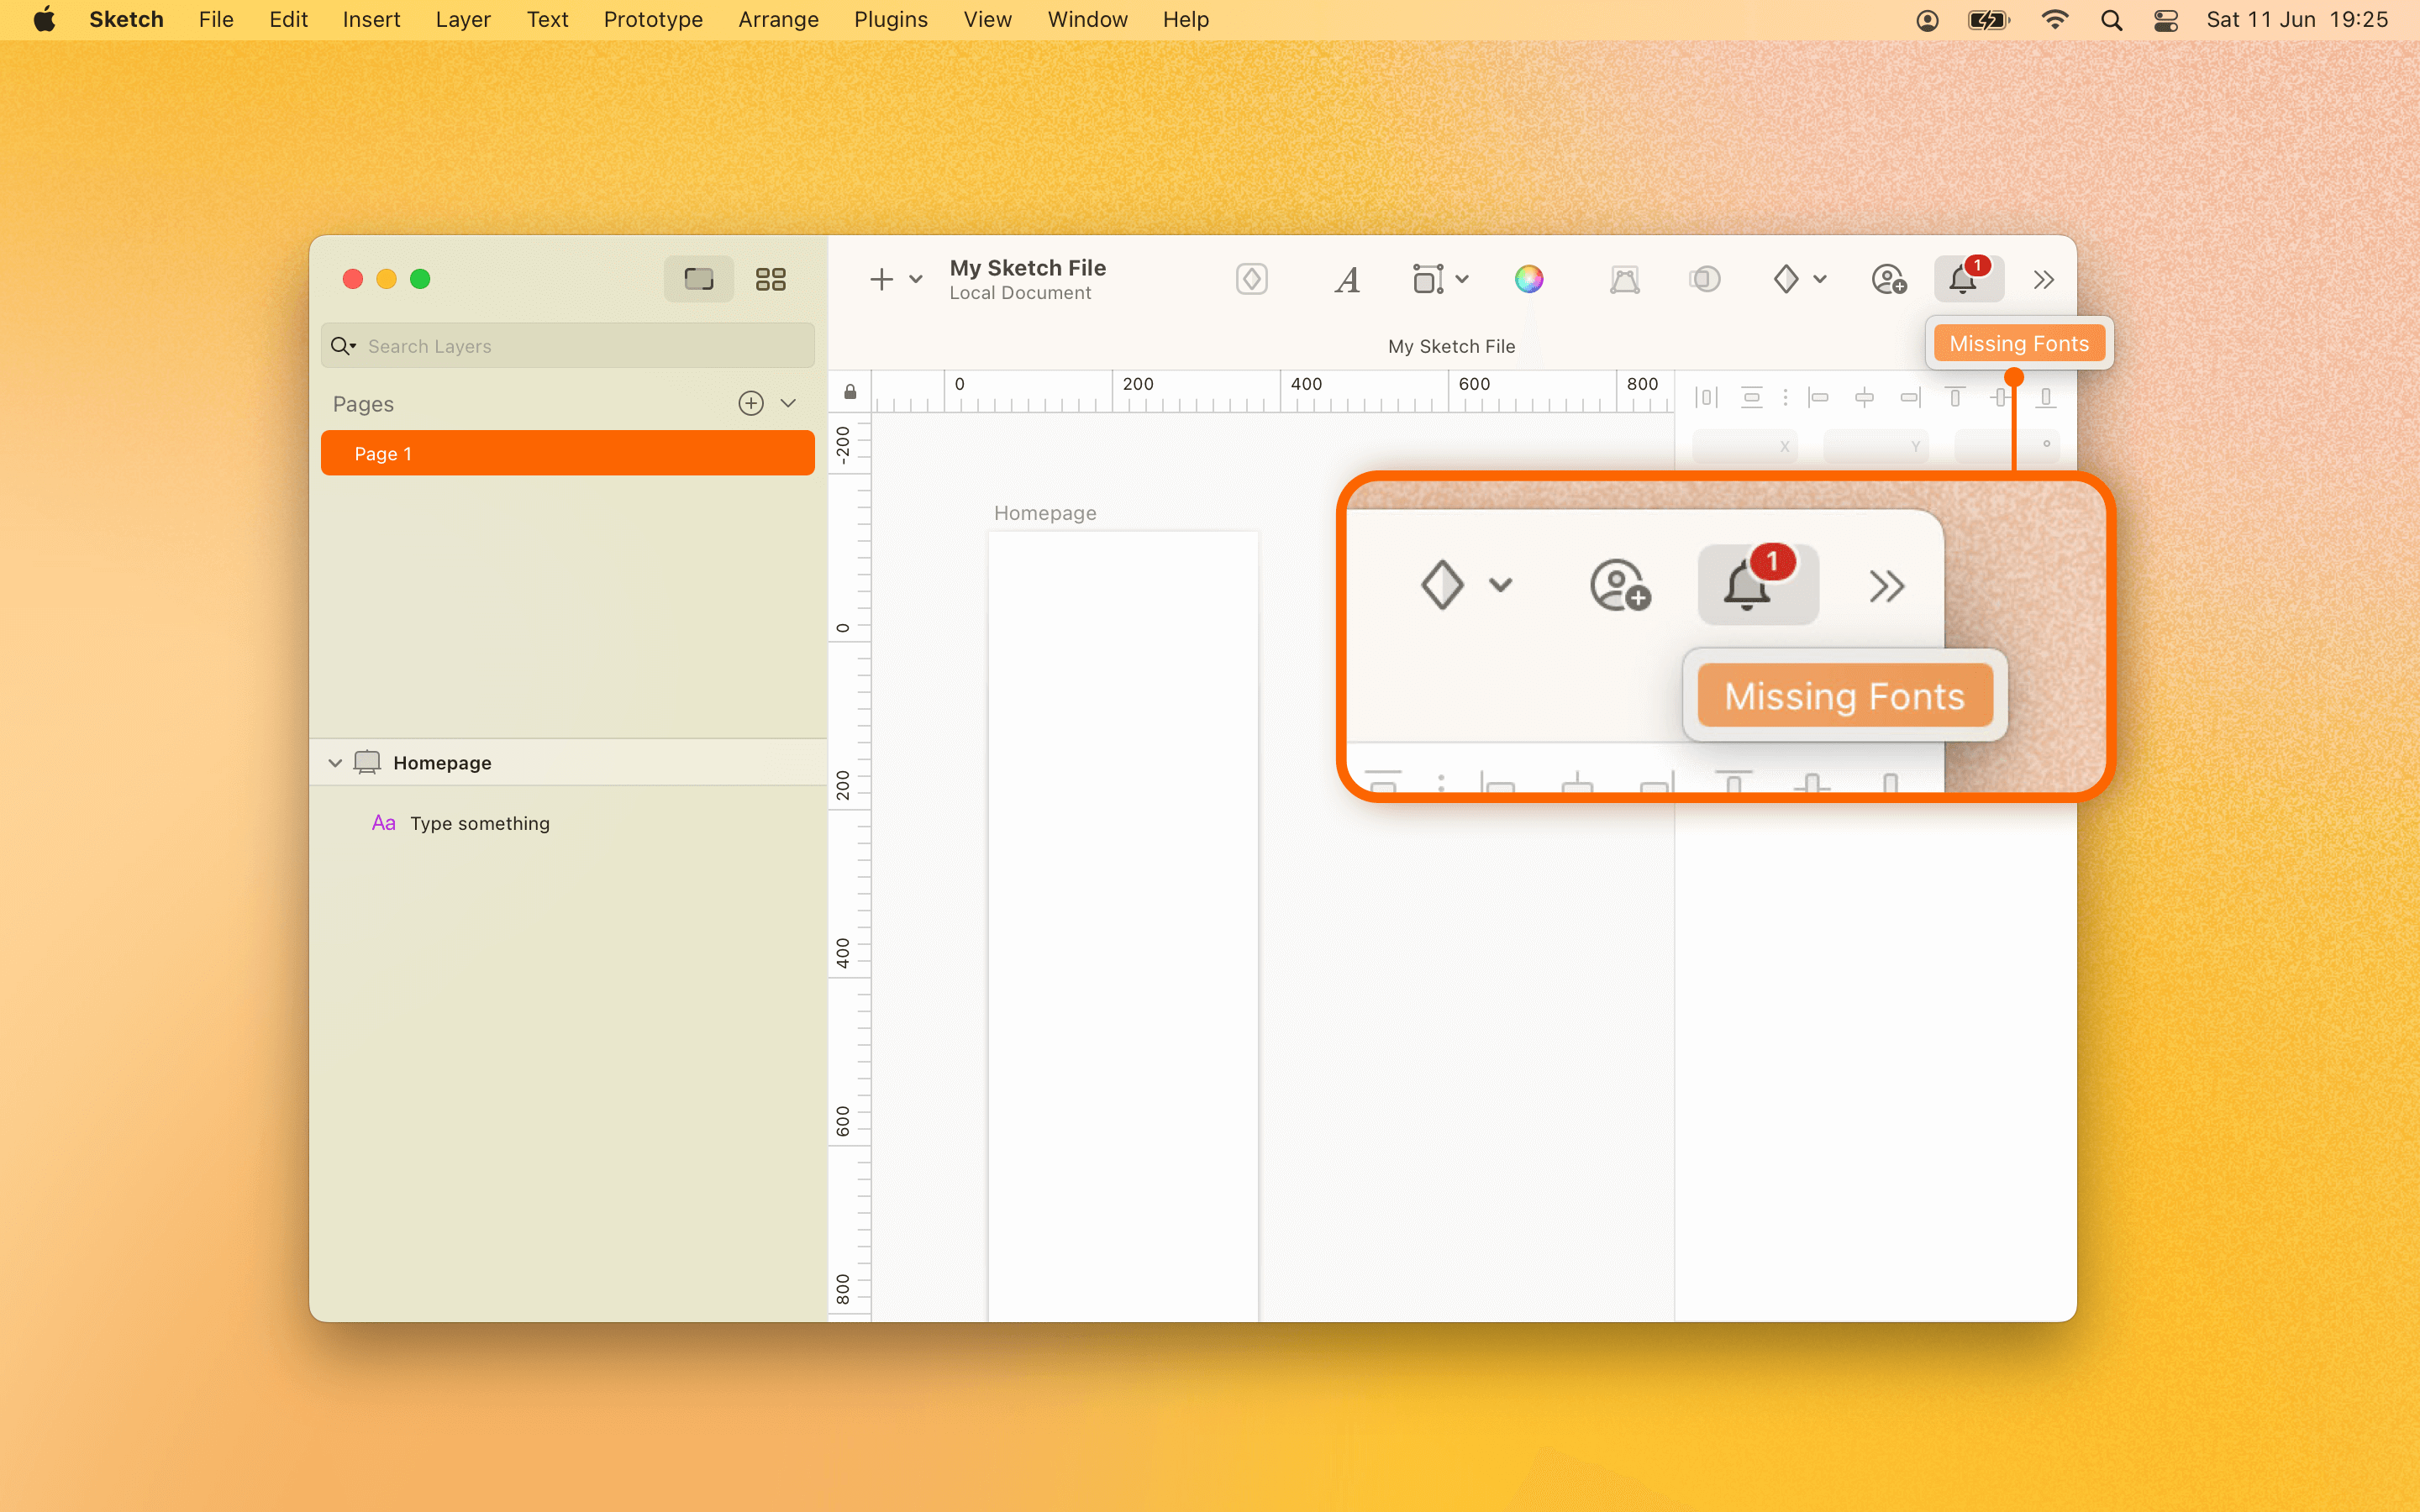Open the Frame tool dropdown arrow

(x=1463, y=279)
